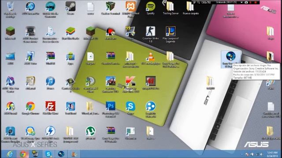The height and width of the screenshot is (158, 282).
Task: Open the Apps shortcut icon
Action: 70,57
